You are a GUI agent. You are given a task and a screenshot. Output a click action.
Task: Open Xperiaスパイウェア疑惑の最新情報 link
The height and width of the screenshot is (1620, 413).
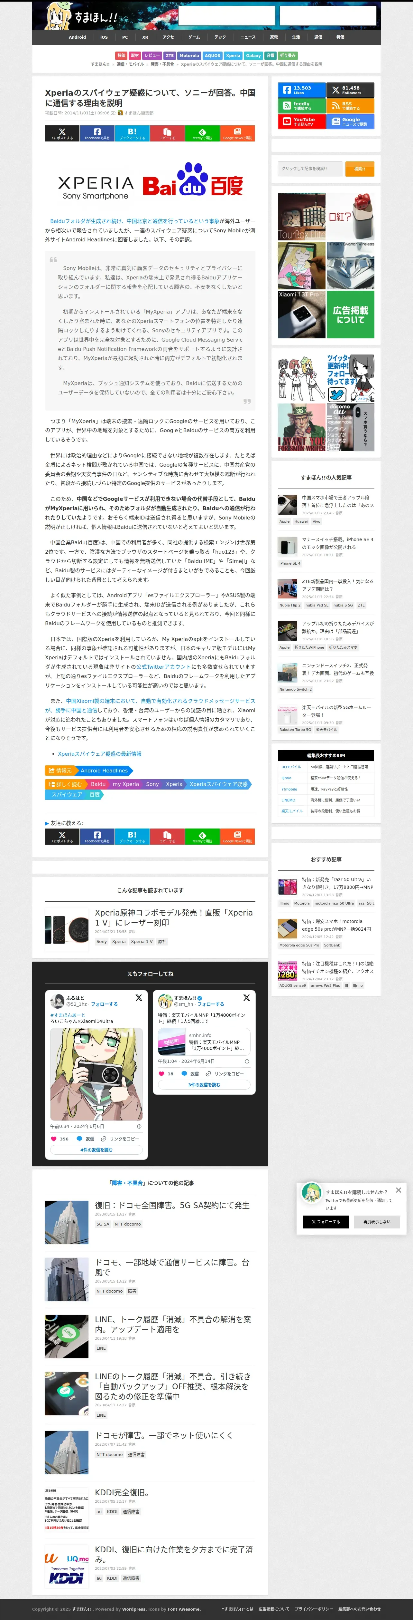[100, 753]
